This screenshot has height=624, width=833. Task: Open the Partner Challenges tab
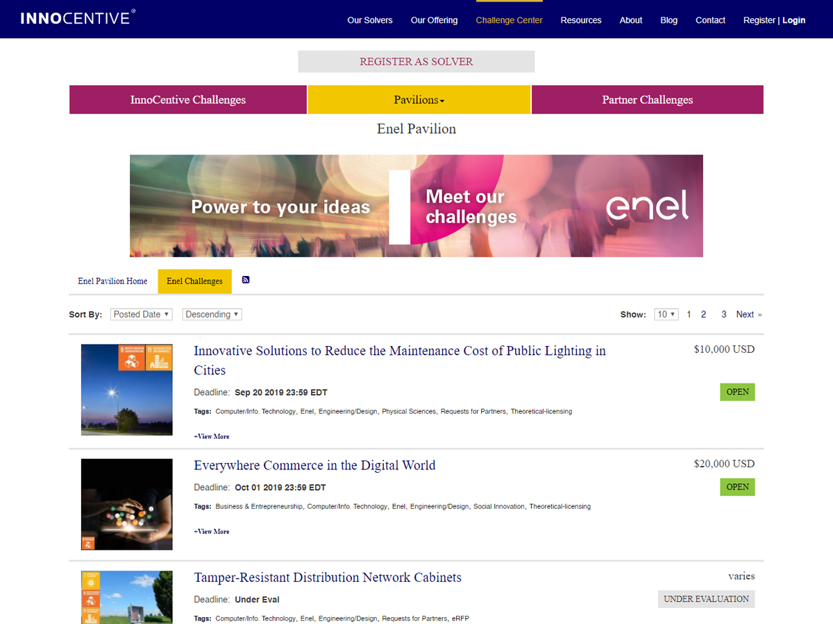[x=647, y=100]
